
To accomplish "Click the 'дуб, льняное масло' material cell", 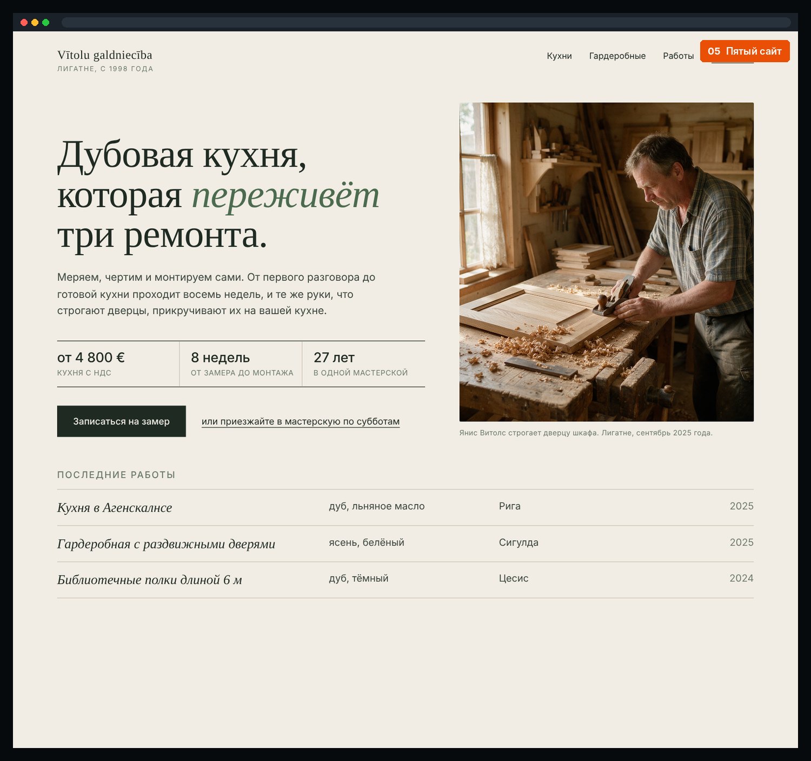I will (x=377, y=506).
